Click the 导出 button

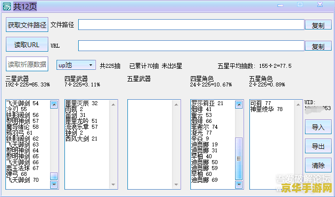pos(318,146)
